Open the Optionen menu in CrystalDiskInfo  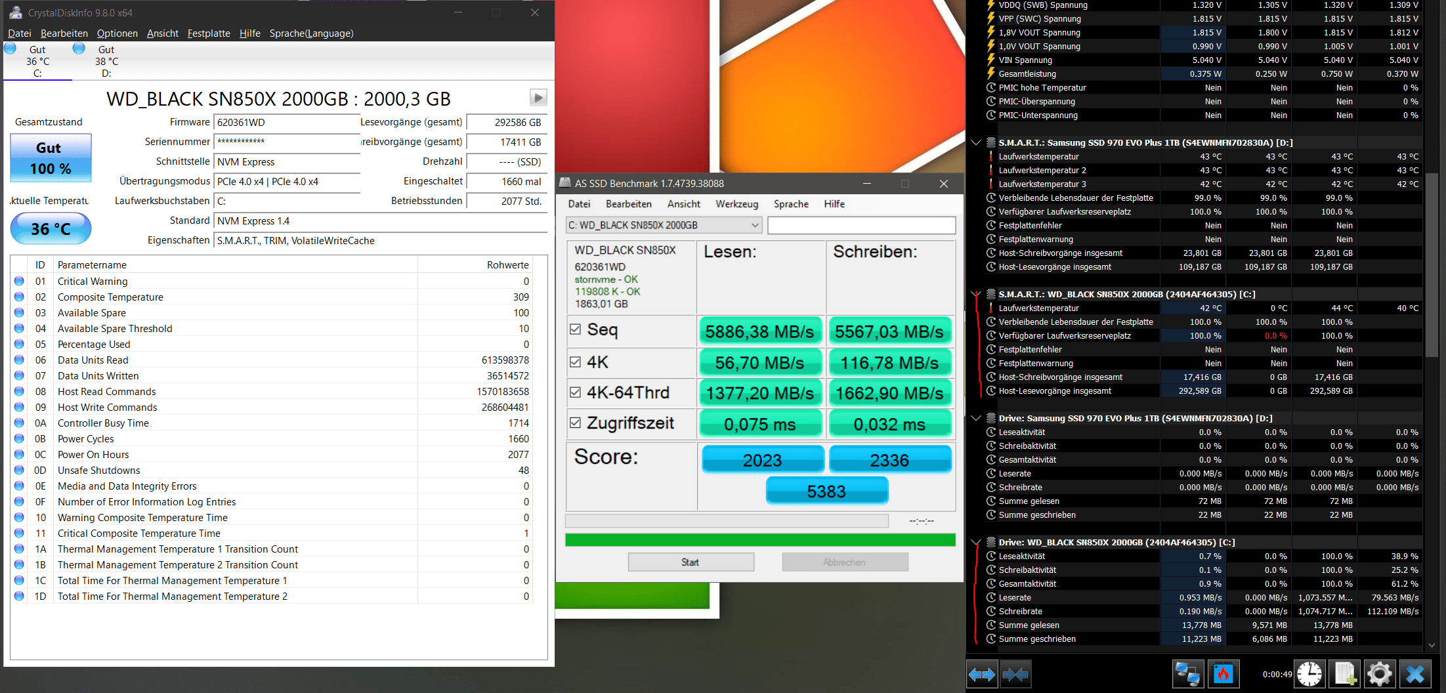click(x=117, y=33)
